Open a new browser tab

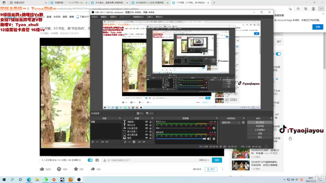[214, 3]
